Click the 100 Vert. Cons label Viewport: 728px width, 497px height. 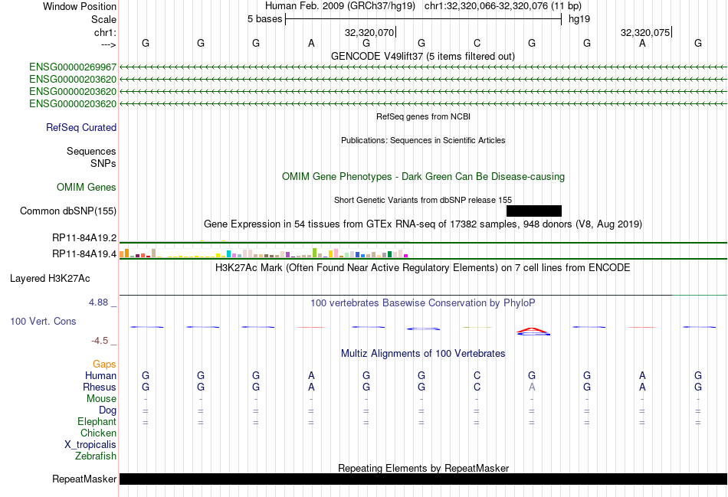pyautogui.click(x=43, y=321)
